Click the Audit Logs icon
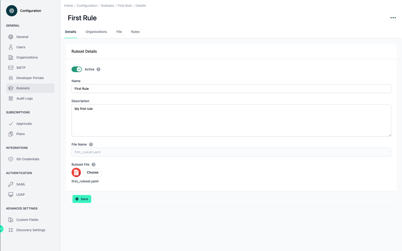Screen dimensions: 402x251 (10, 98)
